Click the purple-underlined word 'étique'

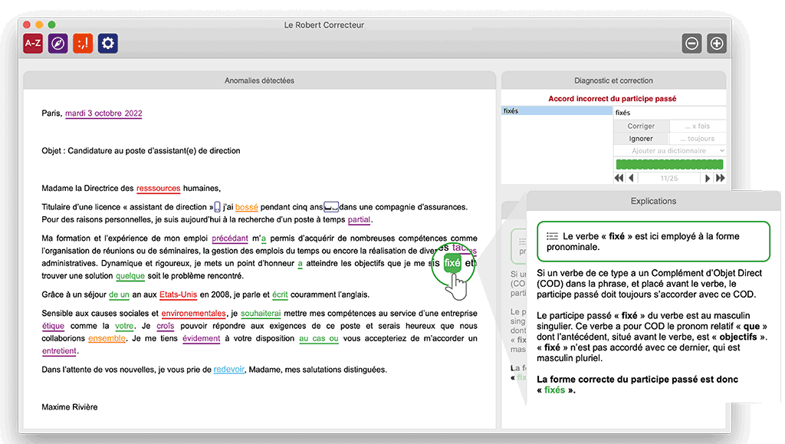pyautogui.click(x=53, y=326)
